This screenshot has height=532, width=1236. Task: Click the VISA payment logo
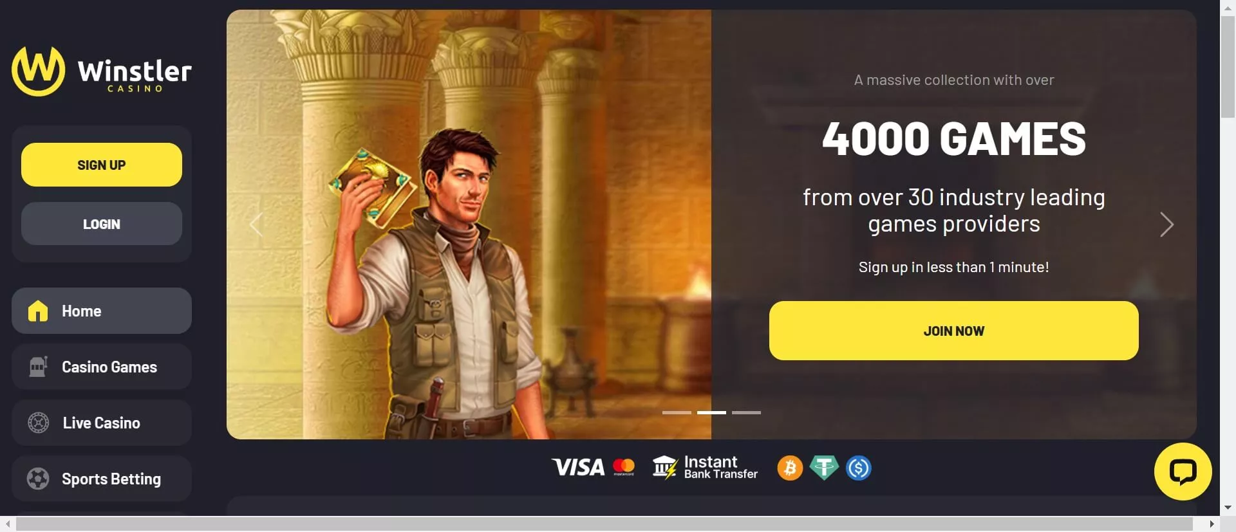(578, 467)
